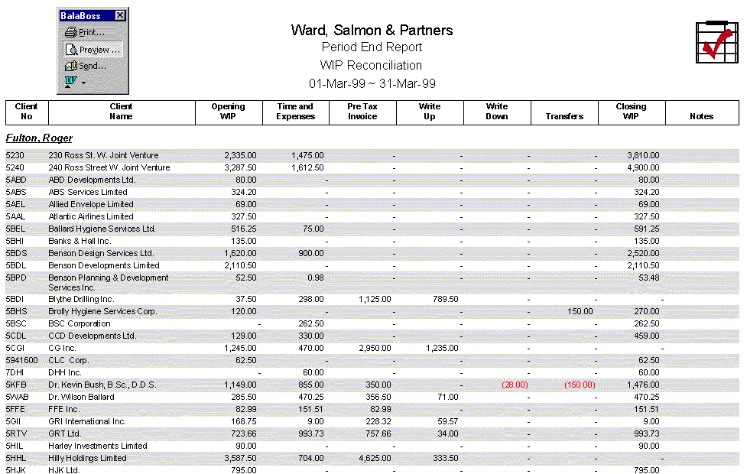This screenshot has height=474, width=747.
Task: Click the BalaBoss toolbar title bar
Action: pyautogui.click(x=84, y=16)
